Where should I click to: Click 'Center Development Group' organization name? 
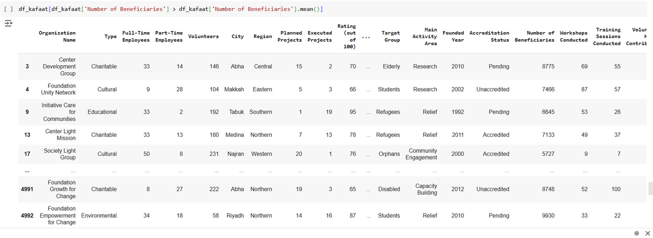click(59, 66)
